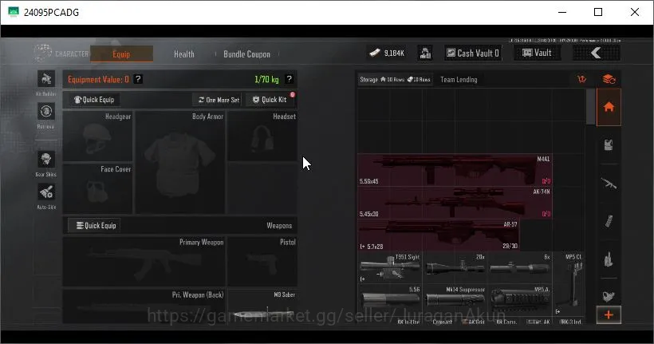This screenshot has height=344, width=654.
Task: Open the Kit Builder sidebar icon
Action: 46,79
